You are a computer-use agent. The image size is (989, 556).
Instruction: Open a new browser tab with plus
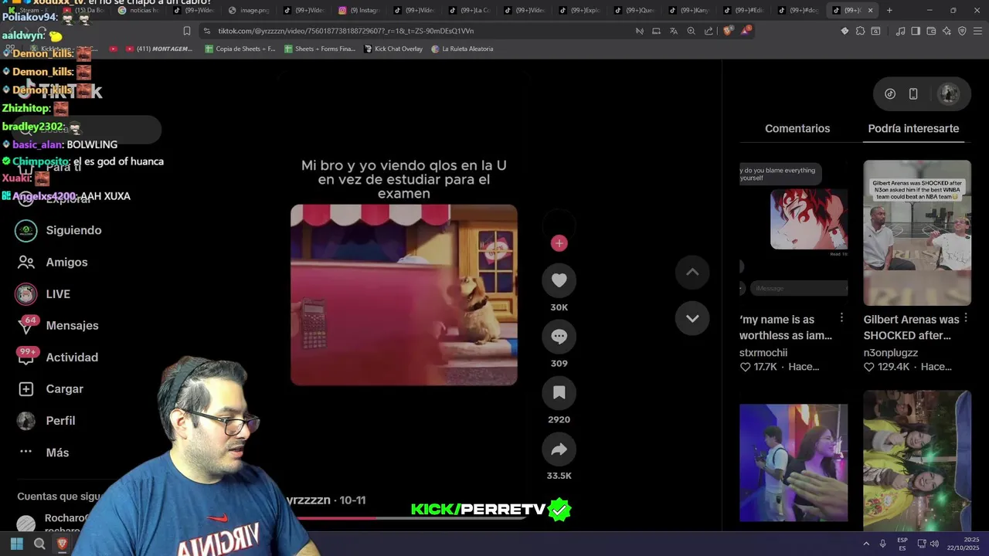click(889, 10)
